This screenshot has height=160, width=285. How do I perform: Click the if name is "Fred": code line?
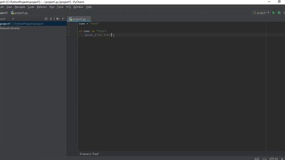pyautogui.click(x=93, y=31)
